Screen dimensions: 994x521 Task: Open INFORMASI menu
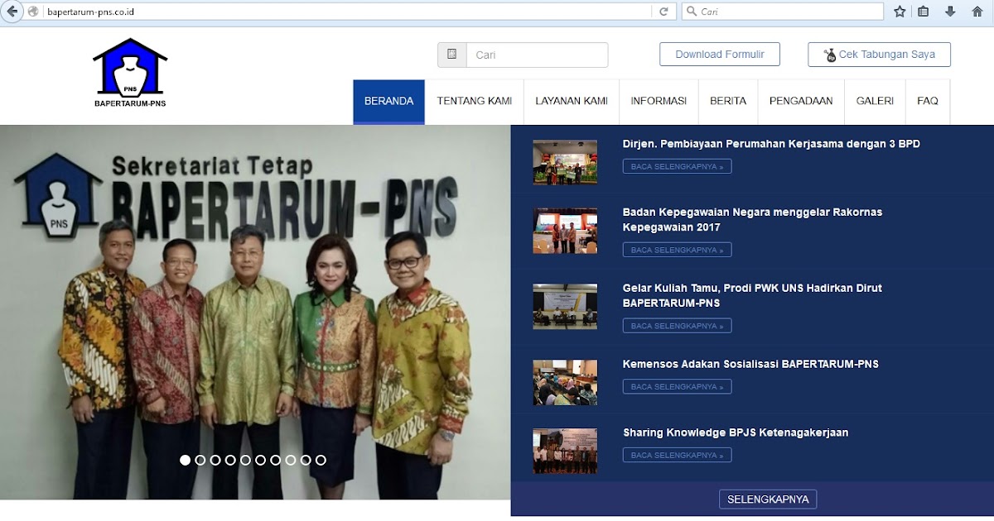click(659, 101)
